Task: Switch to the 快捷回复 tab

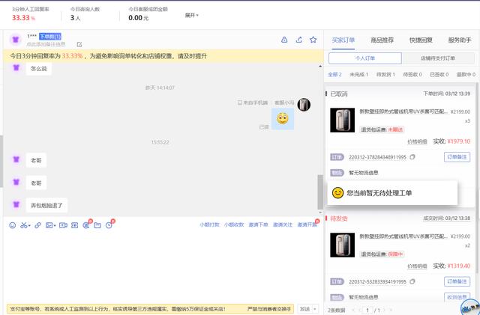Action: coord(421,40)
